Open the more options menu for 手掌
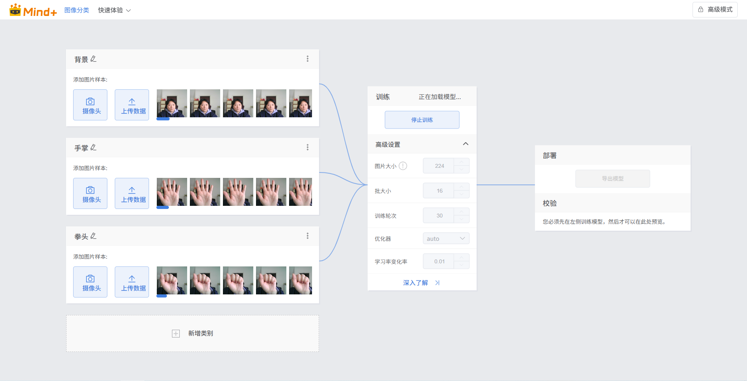The width and height of the screenshot is (747, 381). tap(307, 147)
